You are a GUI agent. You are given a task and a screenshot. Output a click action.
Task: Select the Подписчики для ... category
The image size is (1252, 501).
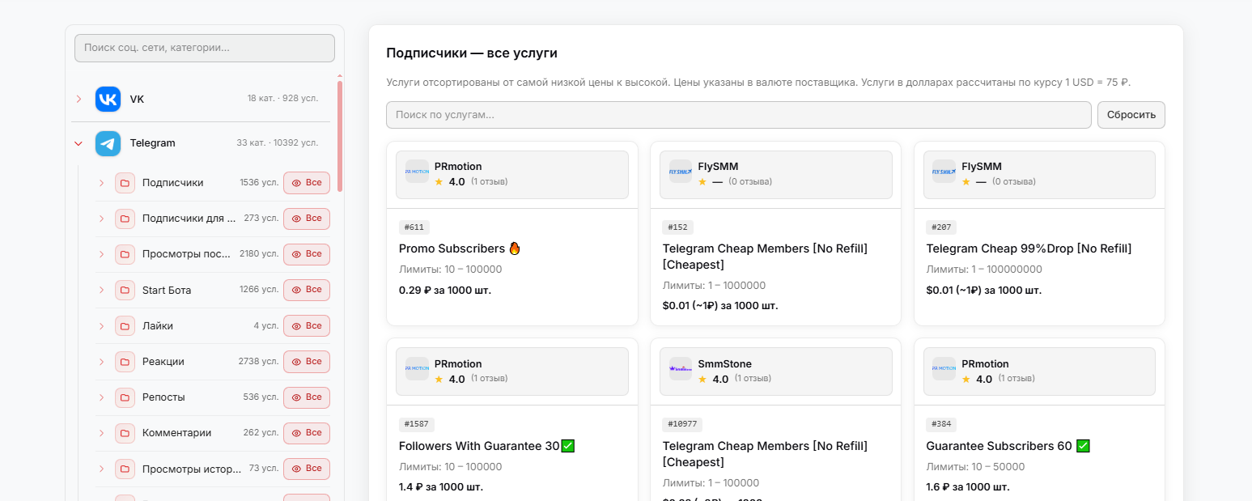(x=189, y=219)
